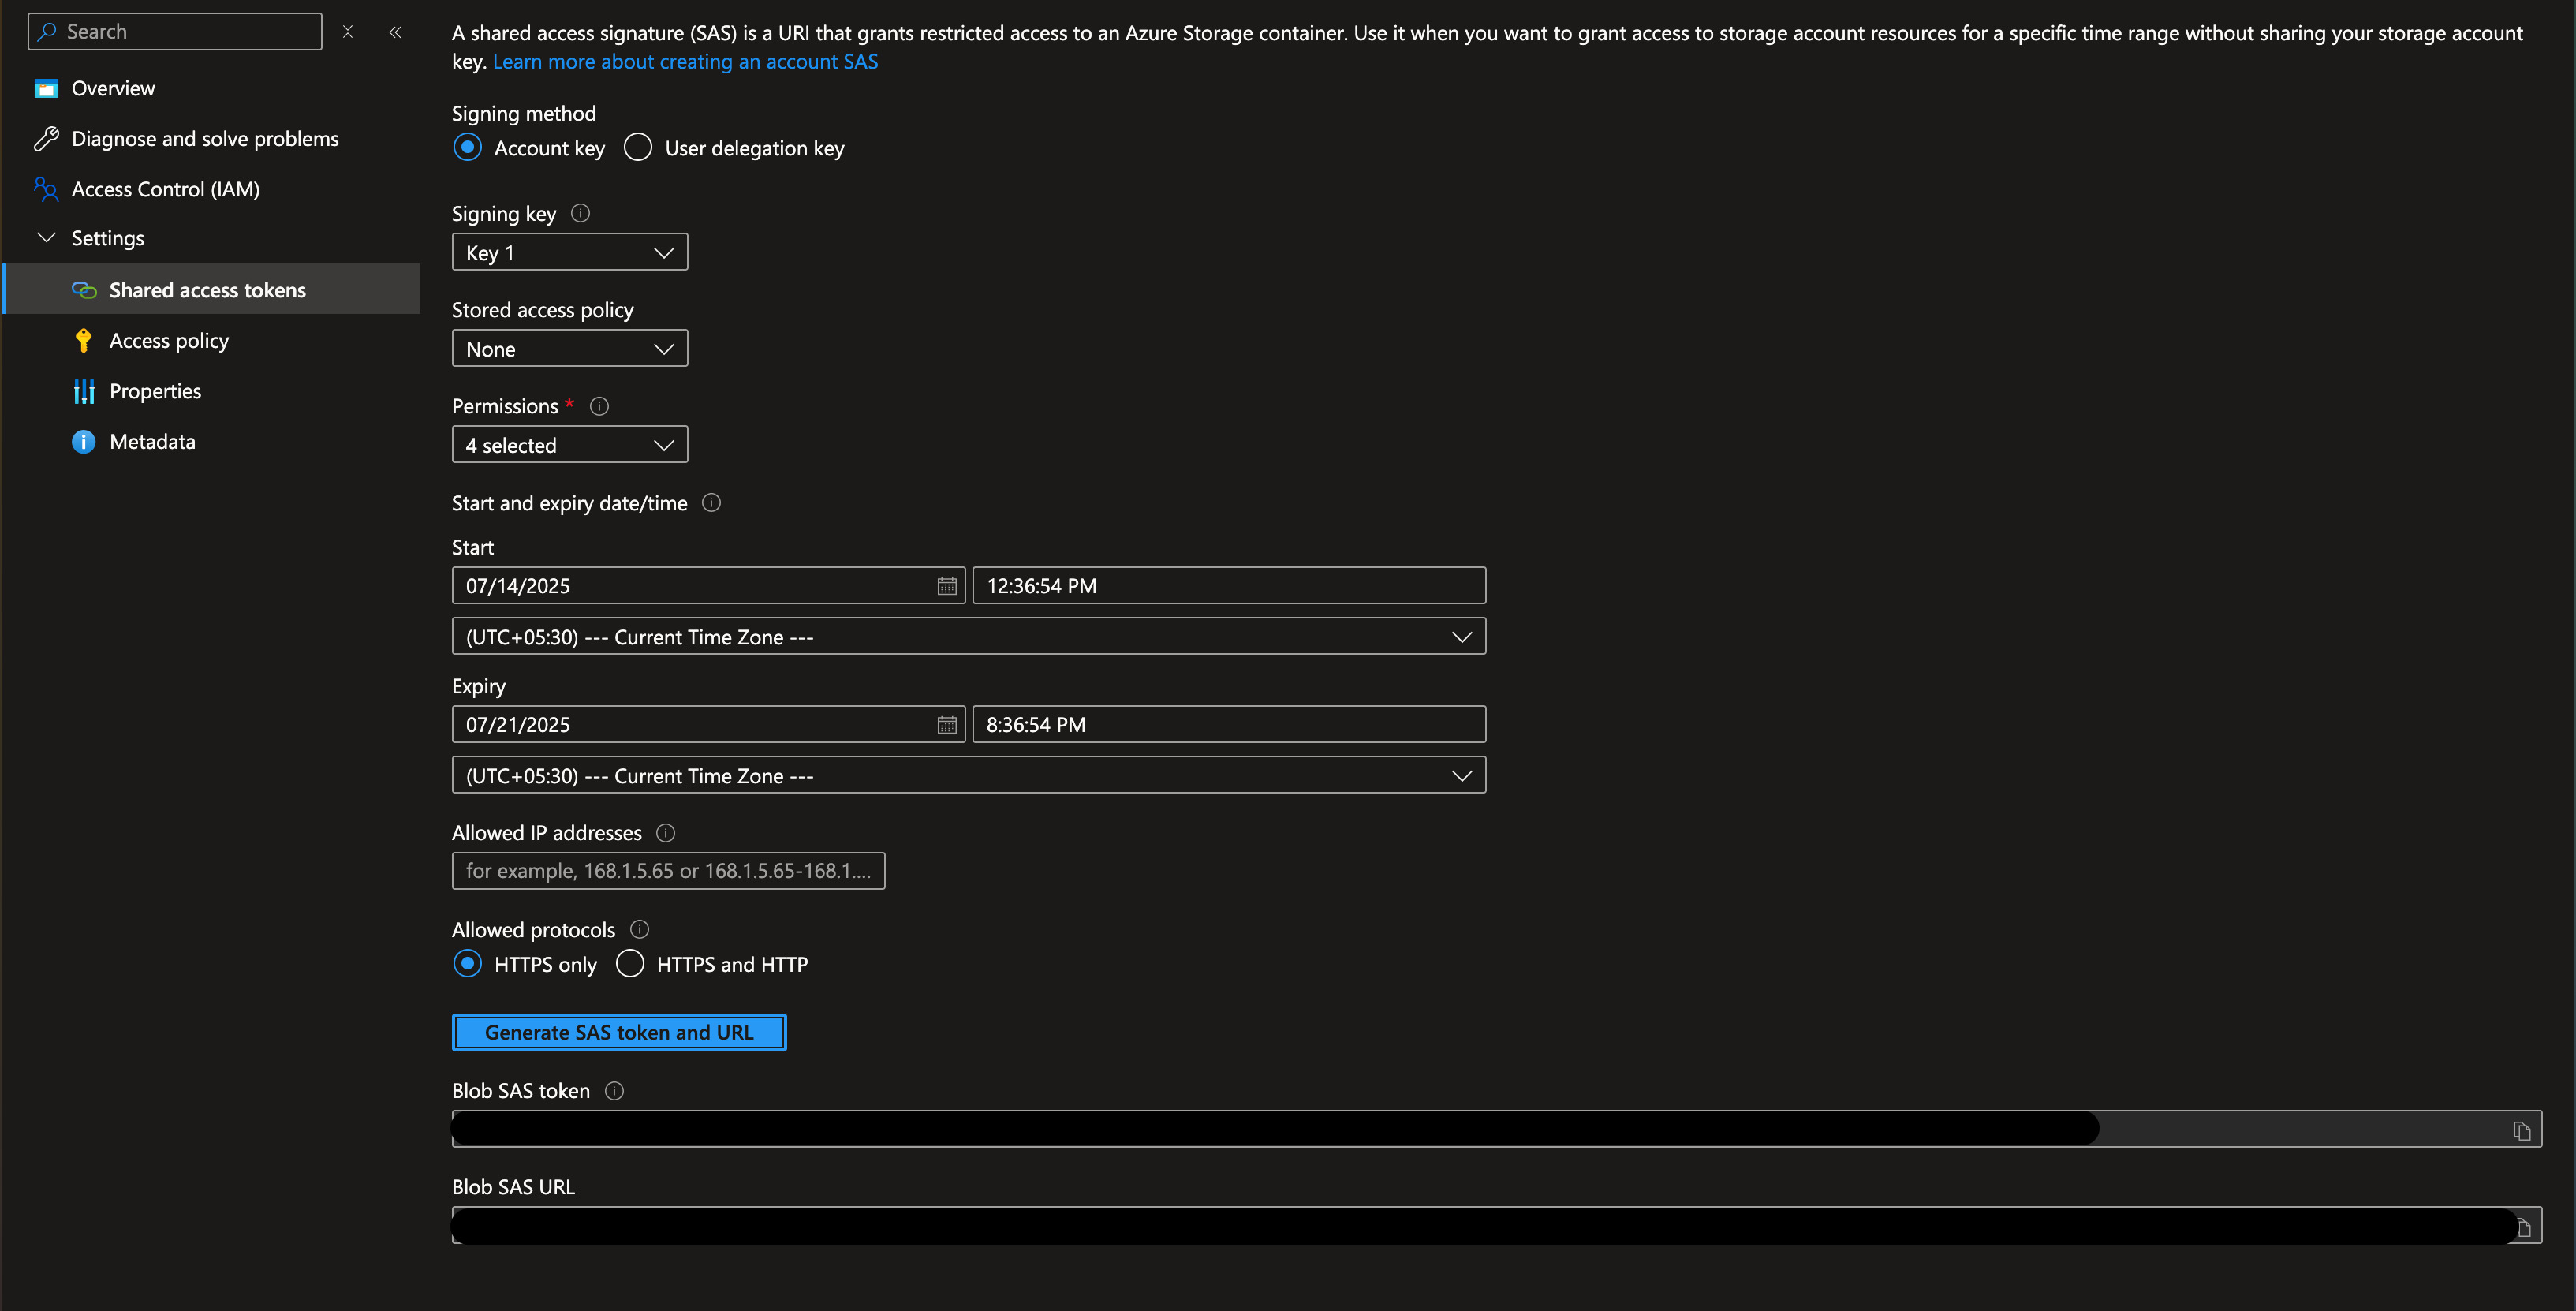2576x1311 pixels.
Task: Open Access policy from sidebar
Action: tap(169, 341)
